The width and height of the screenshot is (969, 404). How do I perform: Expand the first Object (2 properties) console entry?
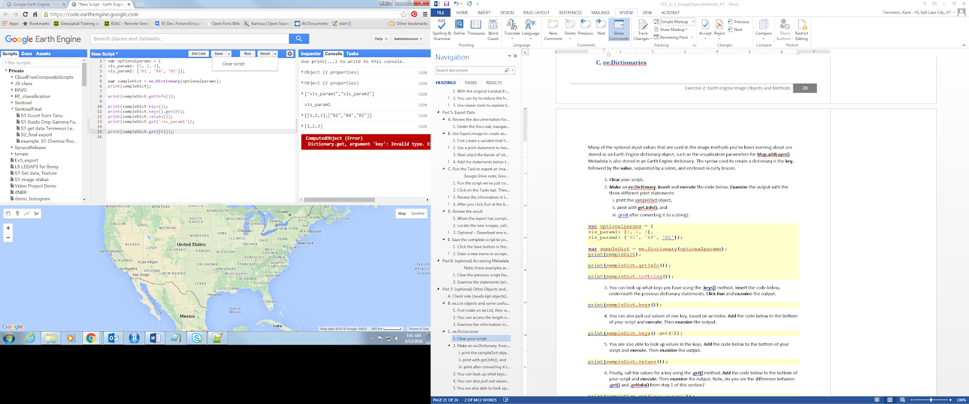click(303, 72)
